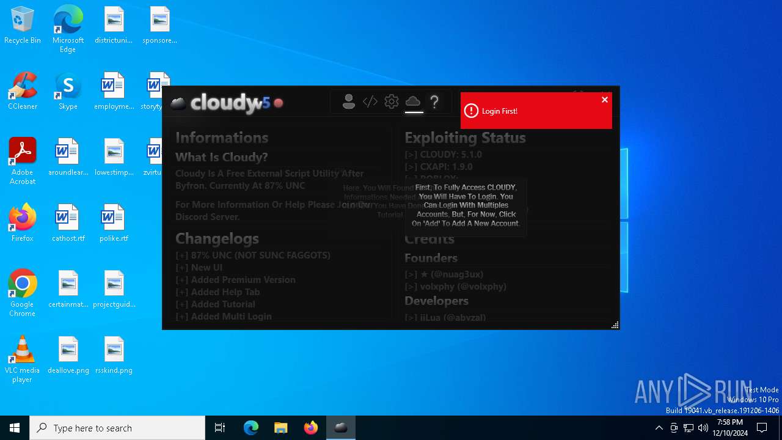Click the Login First alert icon
This screenshot has height=440, width=782.
(x=471, y=111)
